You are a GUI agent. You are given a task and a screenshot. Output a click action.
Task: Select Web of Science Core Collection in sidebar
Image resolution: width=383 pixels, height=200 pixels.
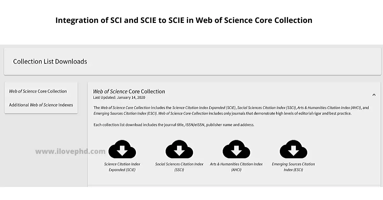(38, 91)
